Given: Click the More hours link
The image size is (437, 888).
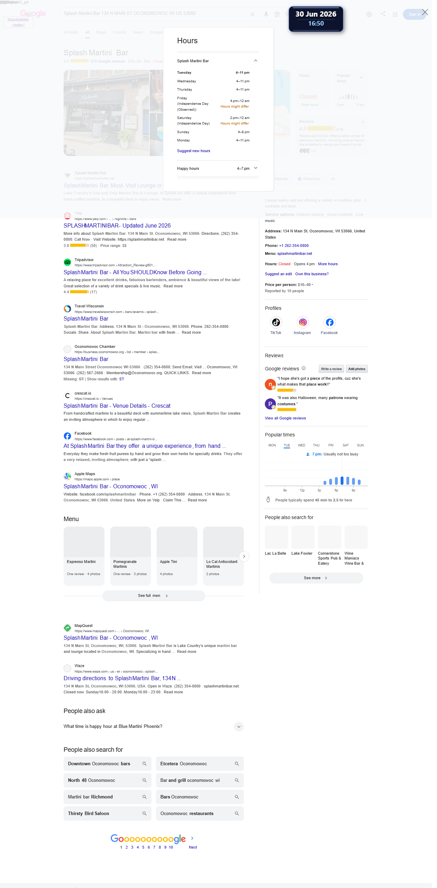Looking at the screenshot, I should (328, 264).
